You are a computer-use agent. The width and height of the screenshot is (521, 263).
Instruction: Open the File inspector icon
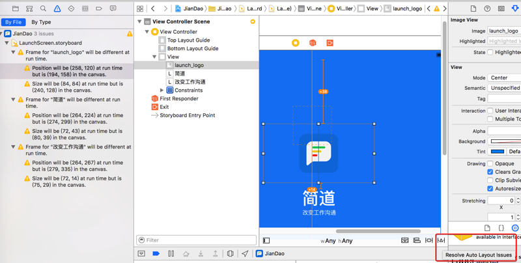pyautogui.click(x=473, y=8)
